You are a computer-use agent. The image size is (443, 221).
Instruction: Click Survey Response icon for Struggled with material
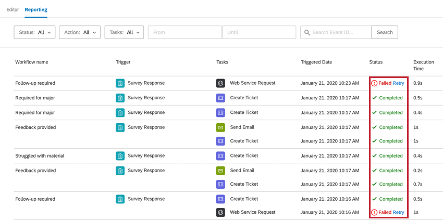point(120,156)
